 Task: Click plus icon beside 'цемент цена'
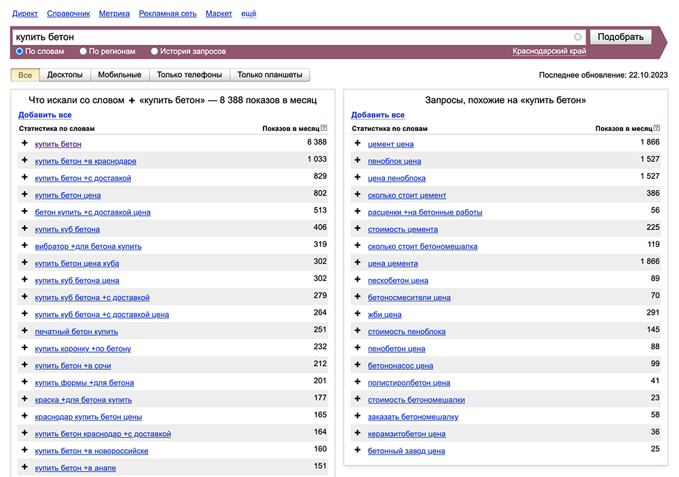[x=358, y=143]
